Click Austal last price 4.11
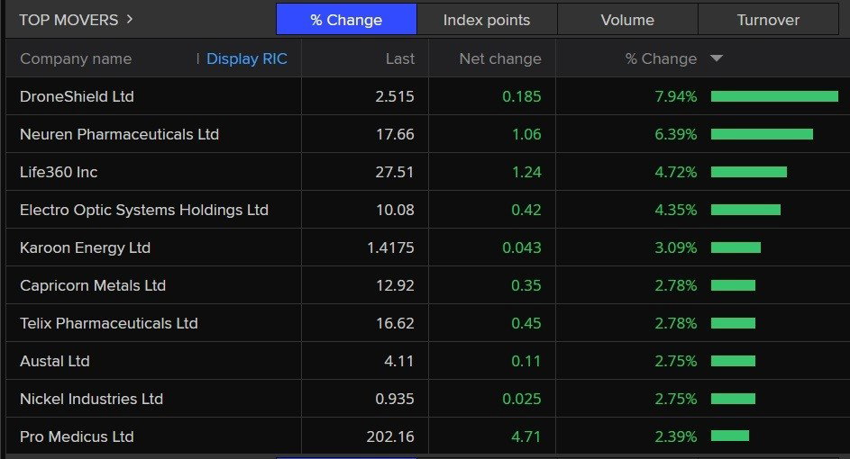The image size is (850, 459). click(399, 361)
